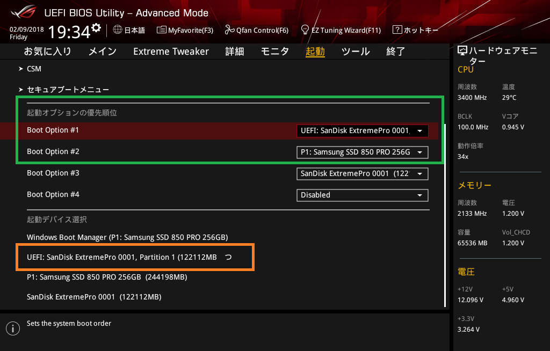Click the 02/09/2018 date text
Viewport: 550px width, 351px height.
coord(27,30)
